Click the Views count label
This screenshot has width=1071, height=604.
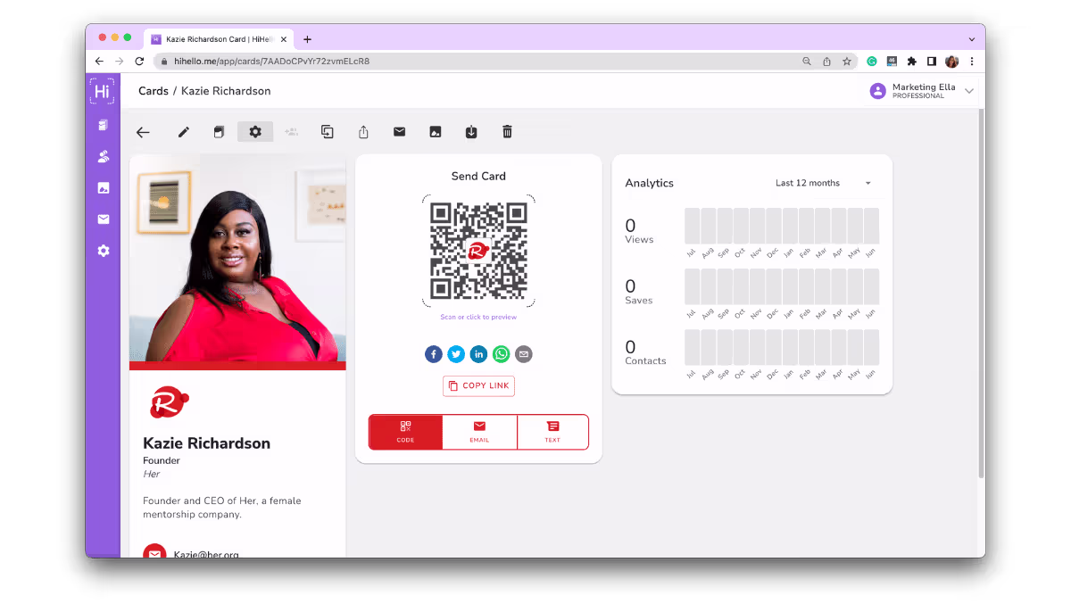[x=639, y=240]
